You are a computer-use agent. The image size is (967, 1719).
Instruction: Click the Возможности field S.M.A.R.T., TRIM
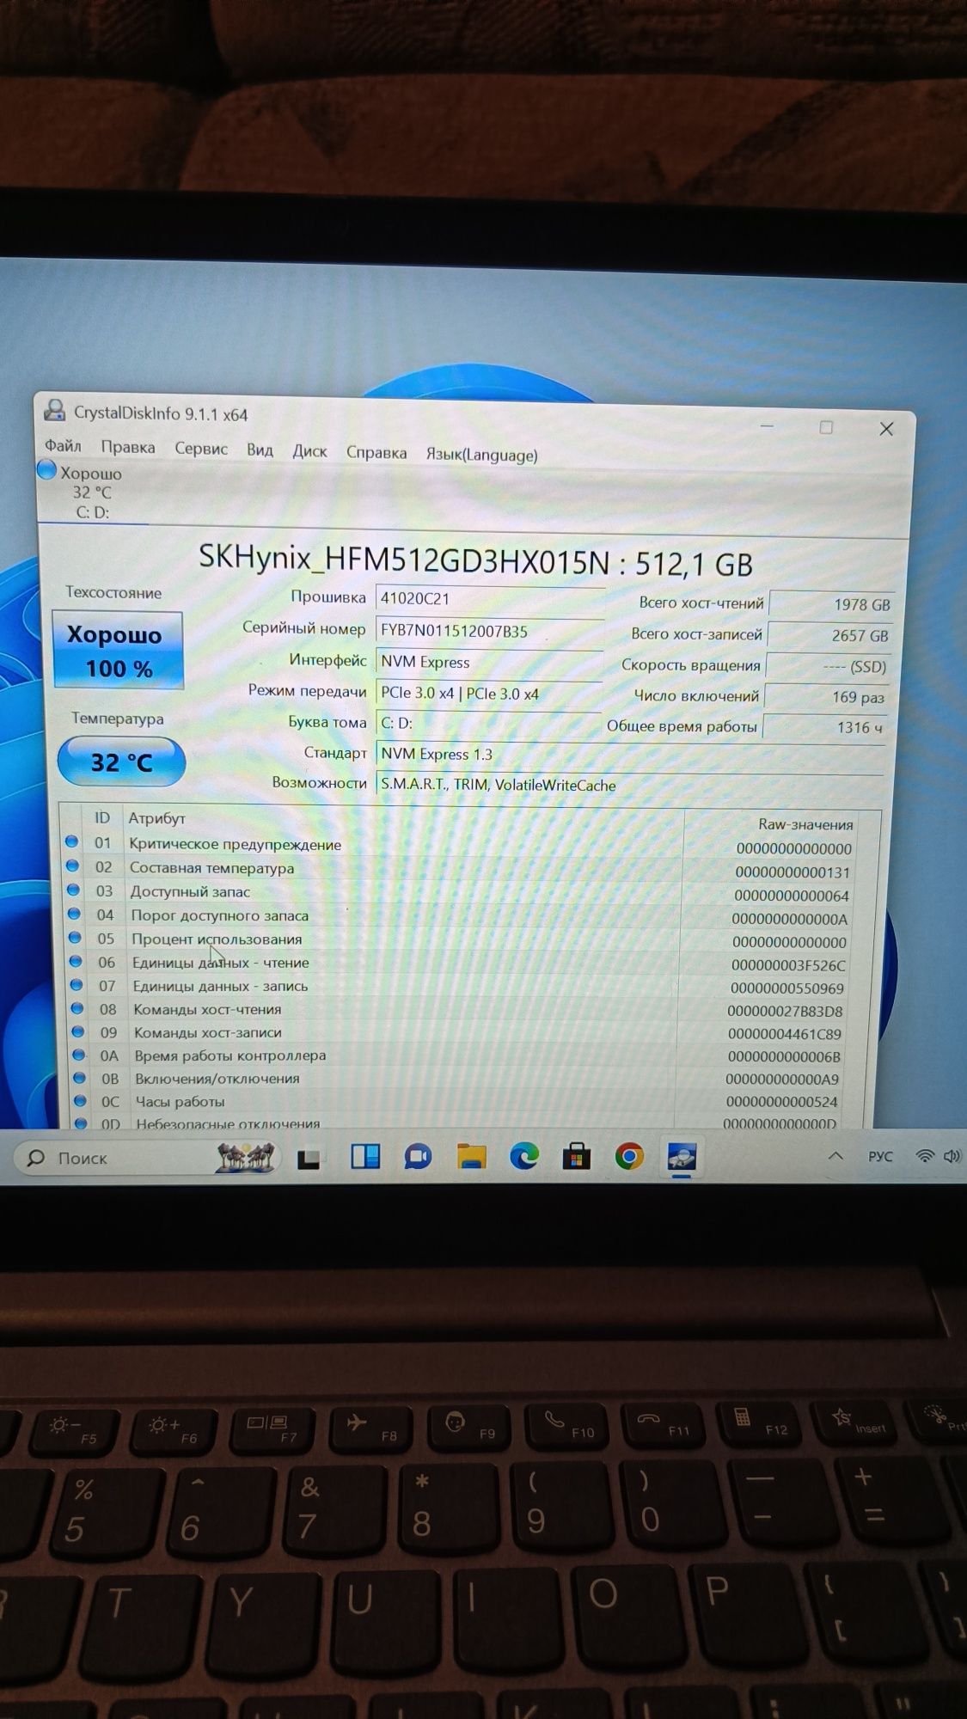[630, 785]
